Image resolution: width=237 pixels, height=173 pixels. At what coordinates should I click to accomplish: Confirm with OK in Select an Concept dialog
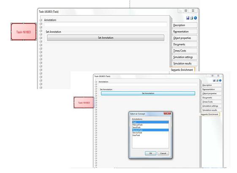click(150, 153)
